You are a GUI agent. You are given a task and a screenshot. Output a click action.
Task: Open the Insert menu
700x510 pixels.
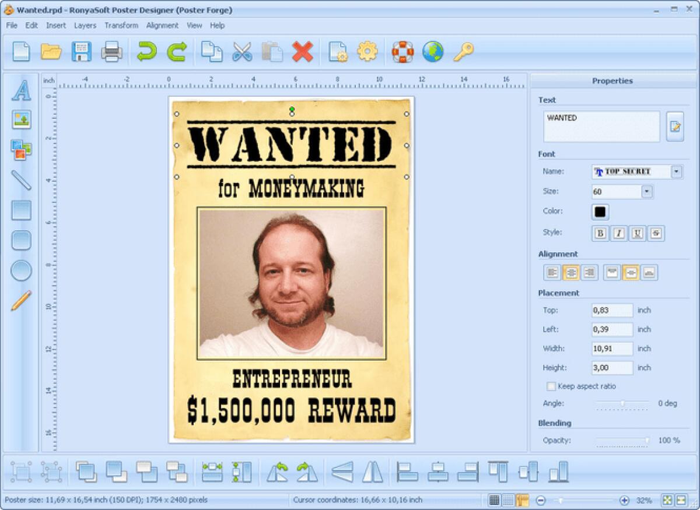pos(56,25)
